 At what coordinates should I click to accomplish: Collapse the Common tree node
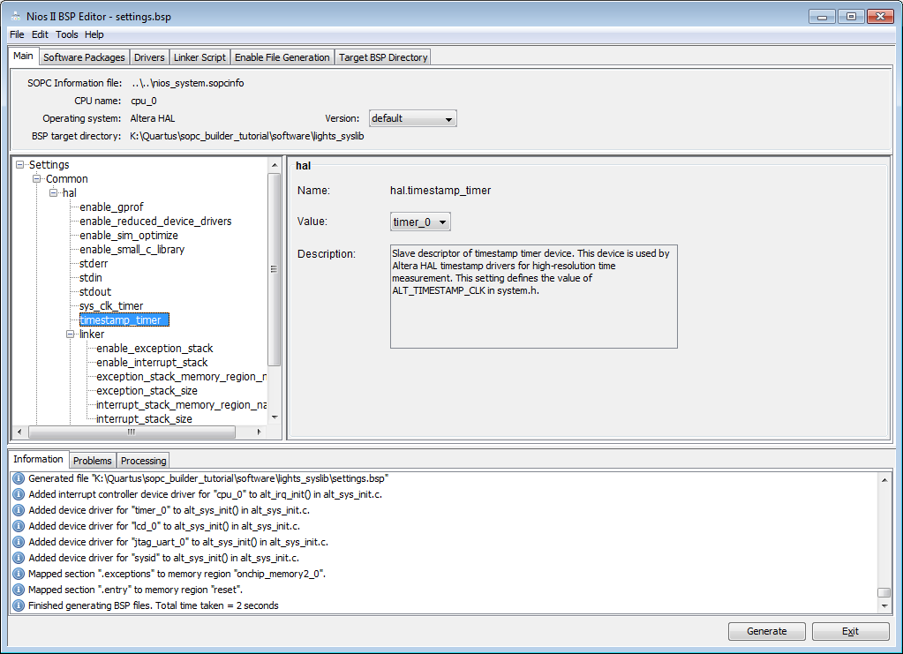tap(37, 179)
